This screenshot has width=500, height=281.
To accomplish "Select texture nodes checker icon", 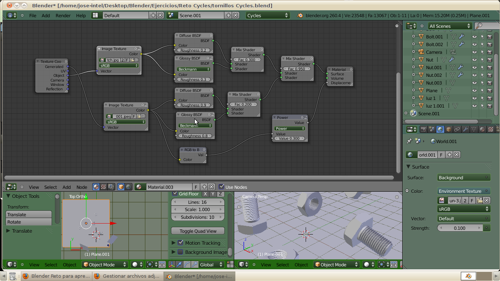I will coord(104,187).
